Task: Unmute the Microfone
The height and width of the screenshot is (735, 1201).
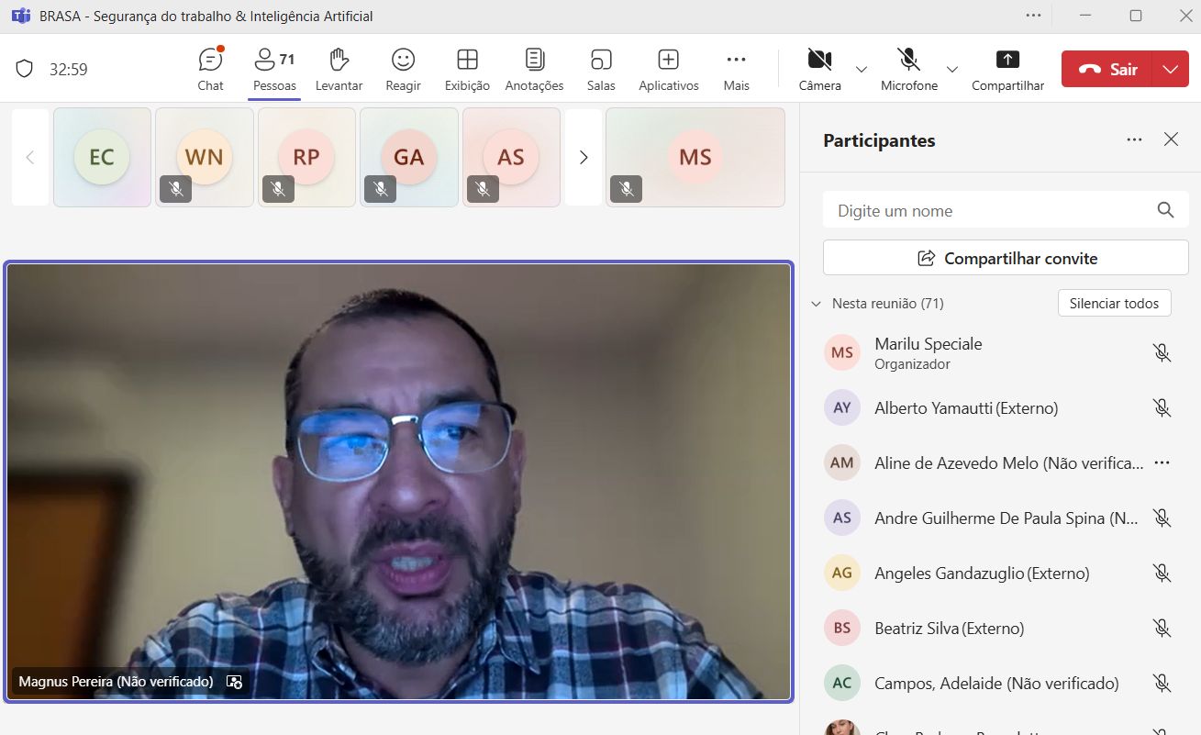Action: pyautogui.click(x=908, y=70)
